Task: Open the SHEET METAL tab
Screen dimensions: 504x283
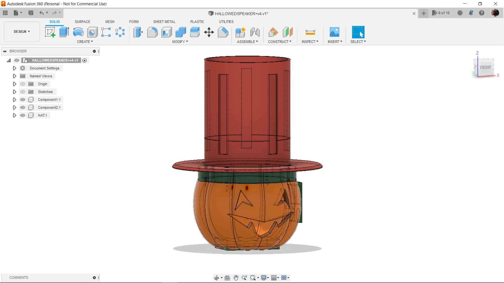Action: [164, 22]
